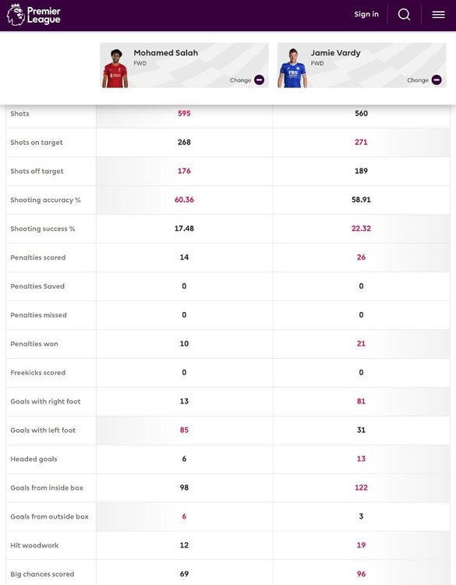456x585 pixels.
Task: Select the Shots on target row label
Action: [x=37, y=142]
